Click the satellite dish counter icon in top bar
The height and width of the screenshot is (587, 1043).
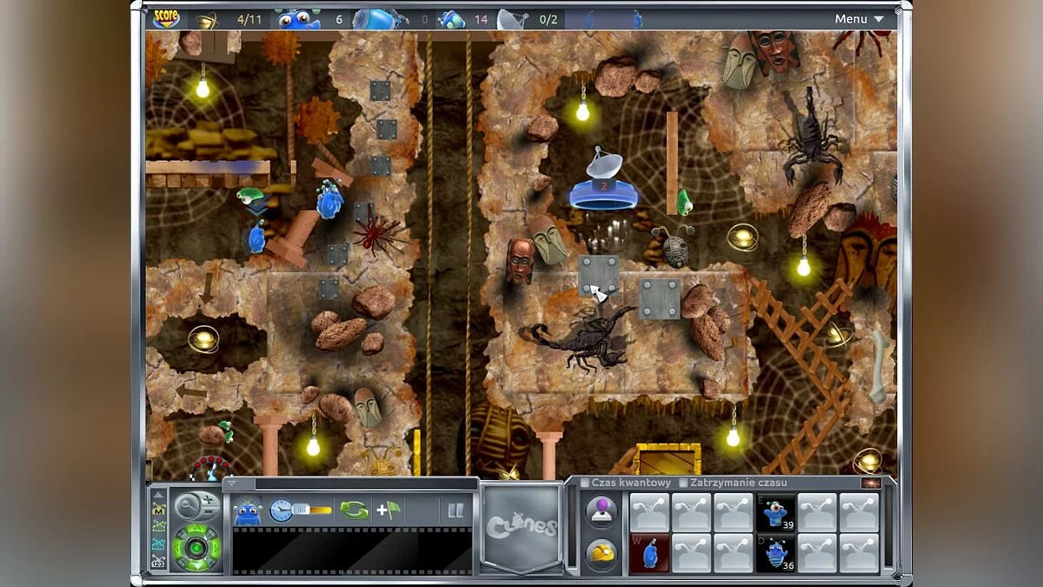pos(511,19)
